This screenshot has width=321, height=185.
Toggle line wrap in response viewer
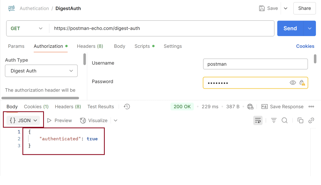click(258, 120)
